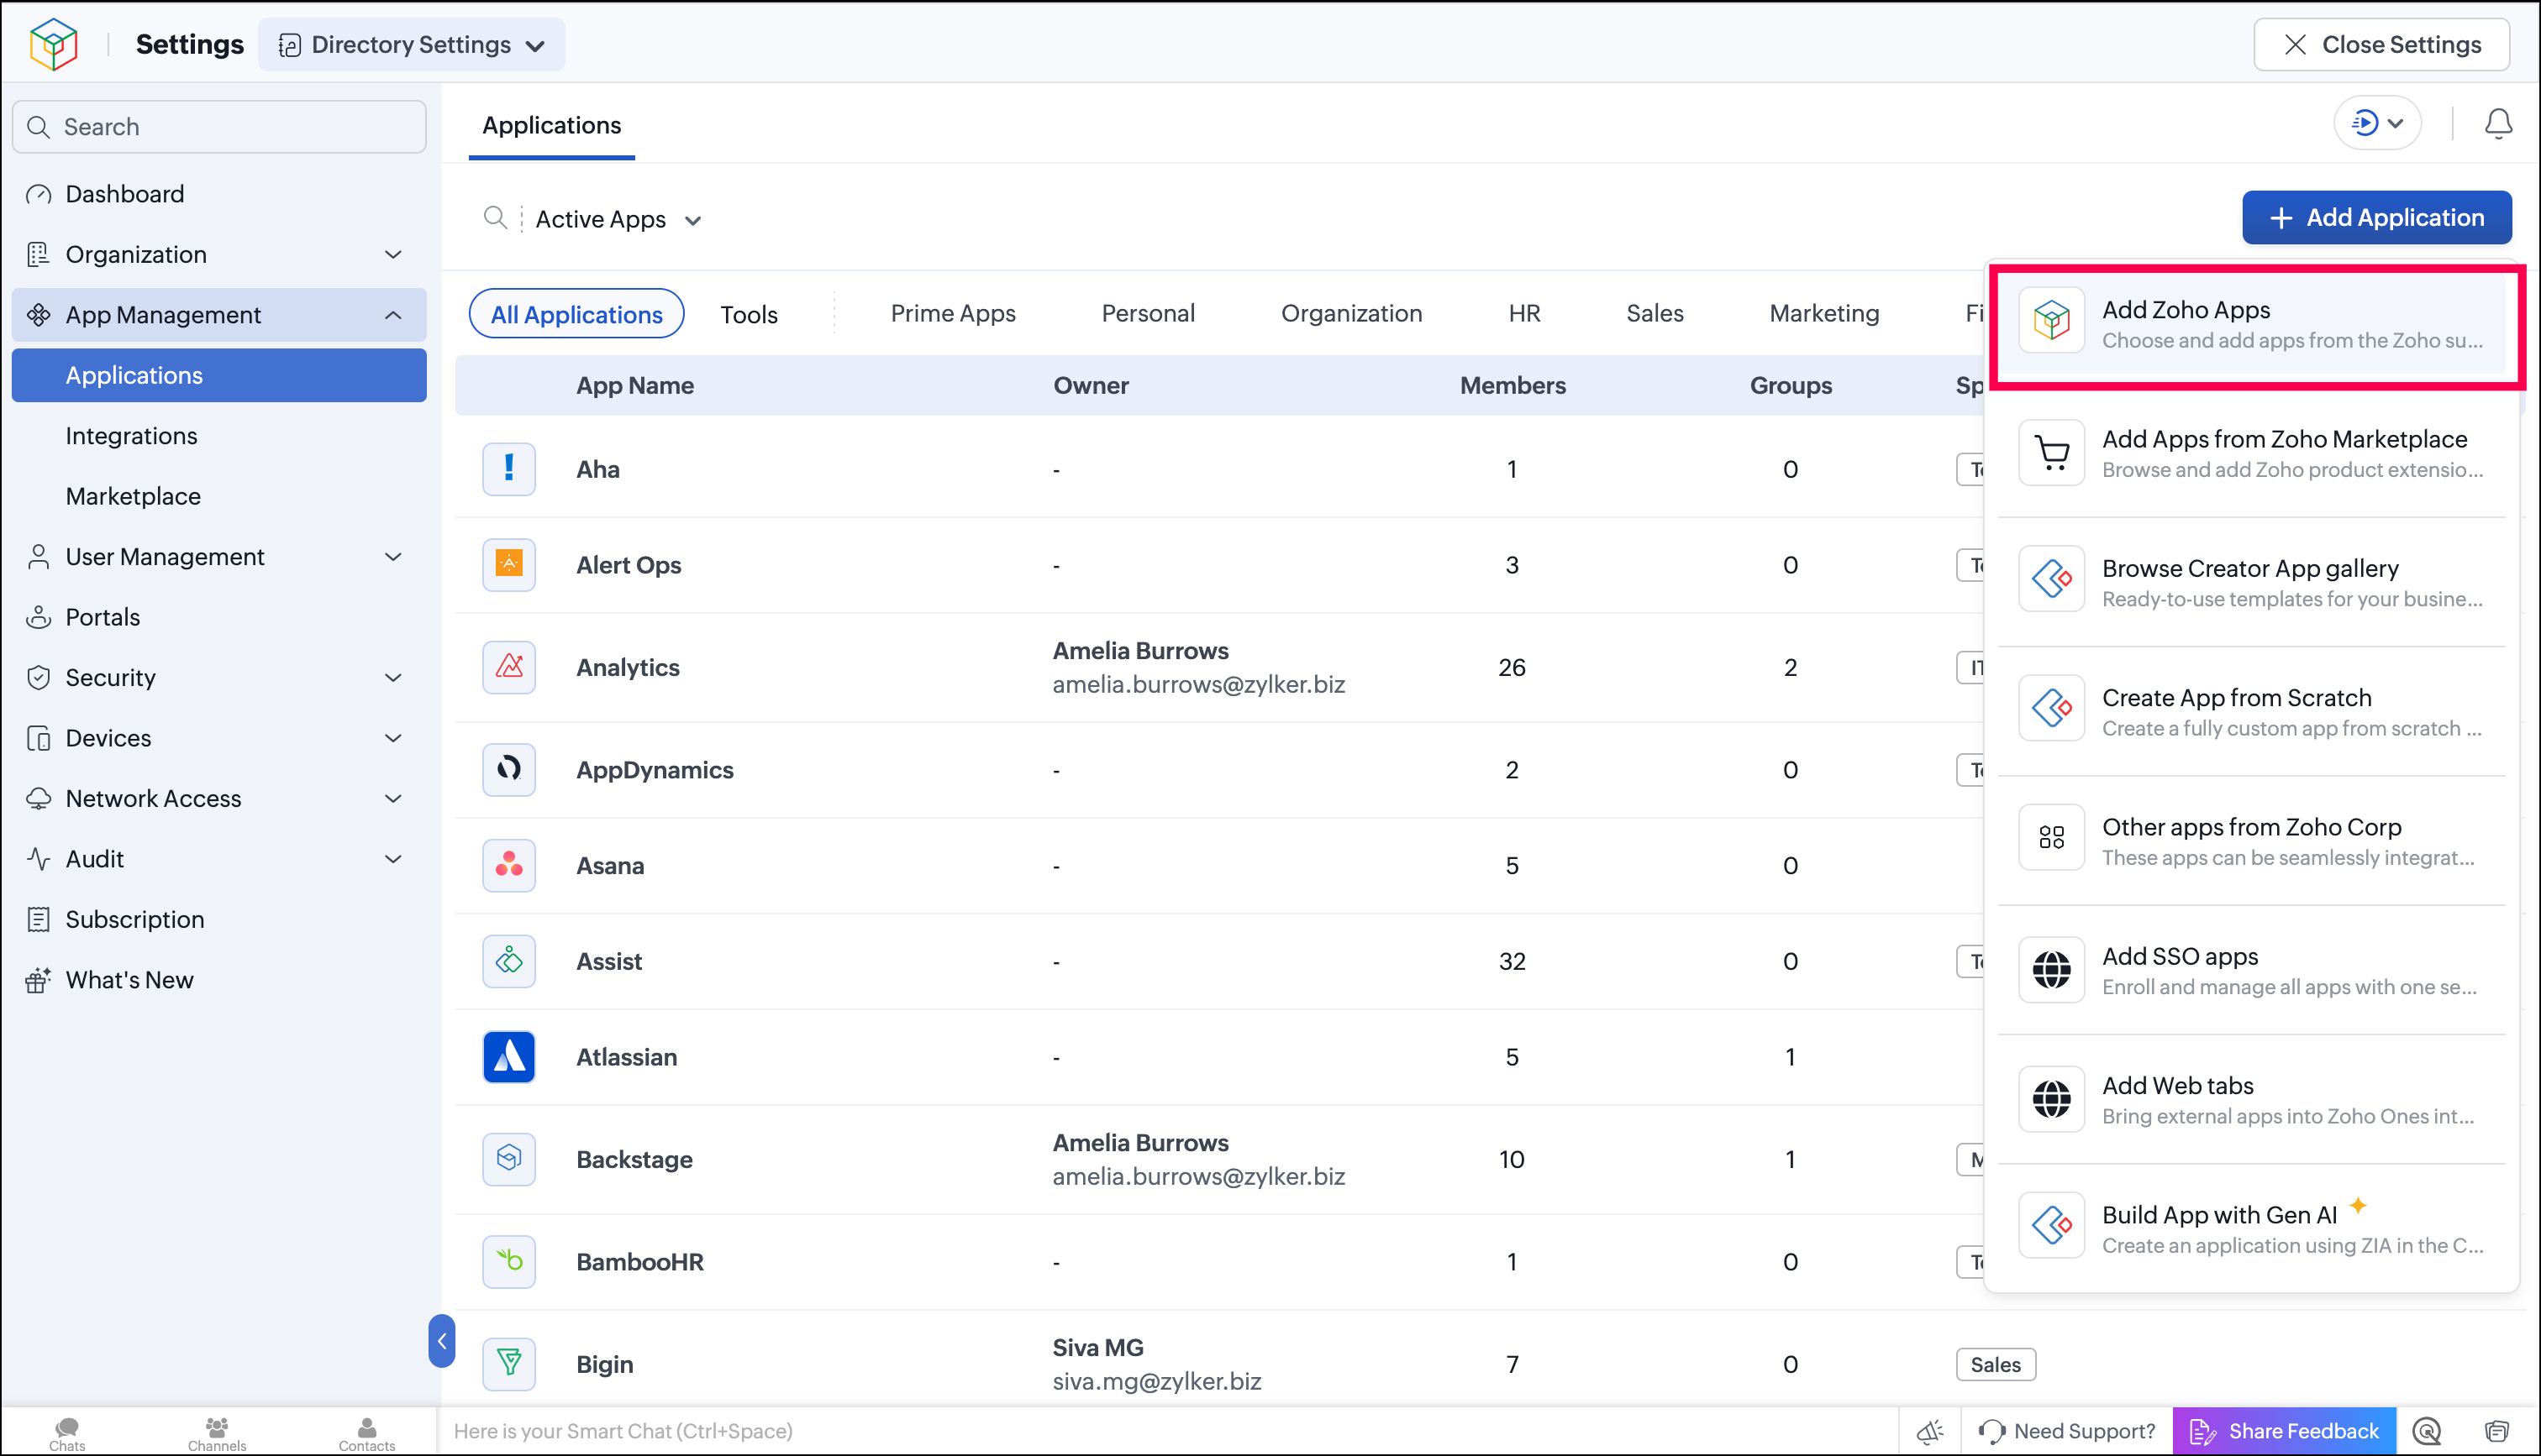Switch to the Tools category tab
This screenshot has height=1456, width=2541.
click(x=749, y=314)
